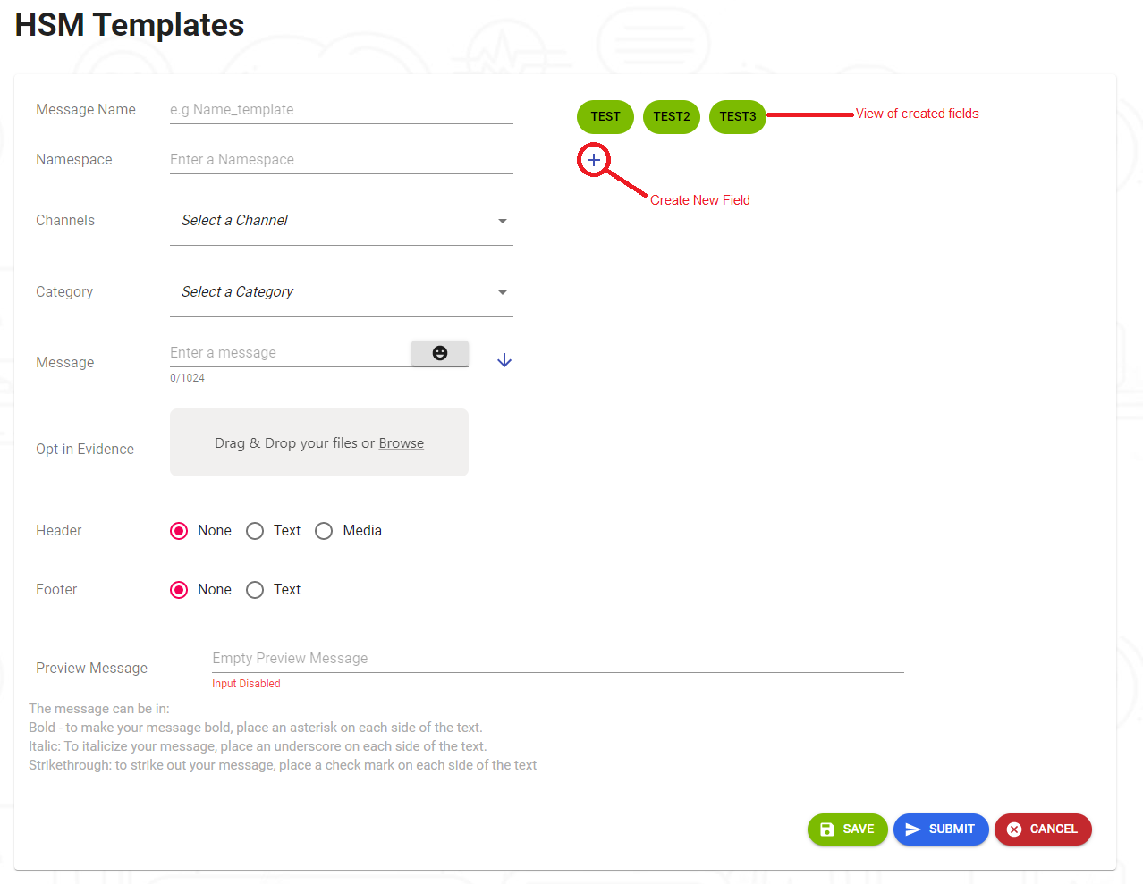The height and width of the screenshot is (884, 1143).
Task: Set Header to None
Action: [x=180, y=531]
